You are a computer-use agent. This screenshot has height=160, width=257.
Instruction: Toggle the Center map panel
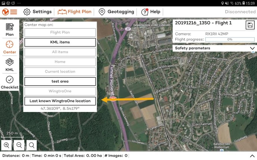click(10, 47)
